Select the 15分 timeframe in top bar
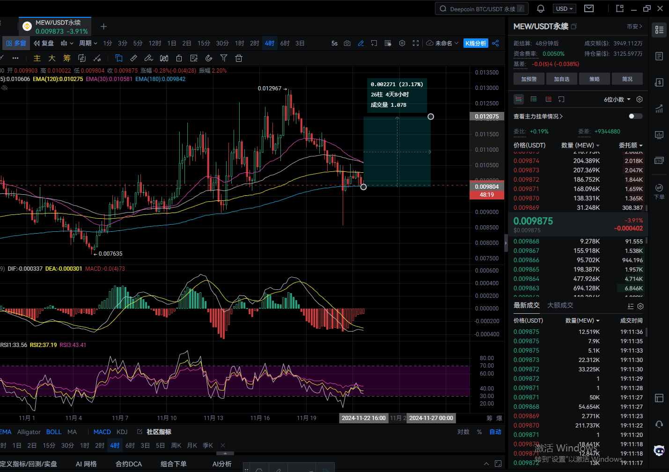Image resolution: width=669 pixels, height=472 pixels. 204,43
